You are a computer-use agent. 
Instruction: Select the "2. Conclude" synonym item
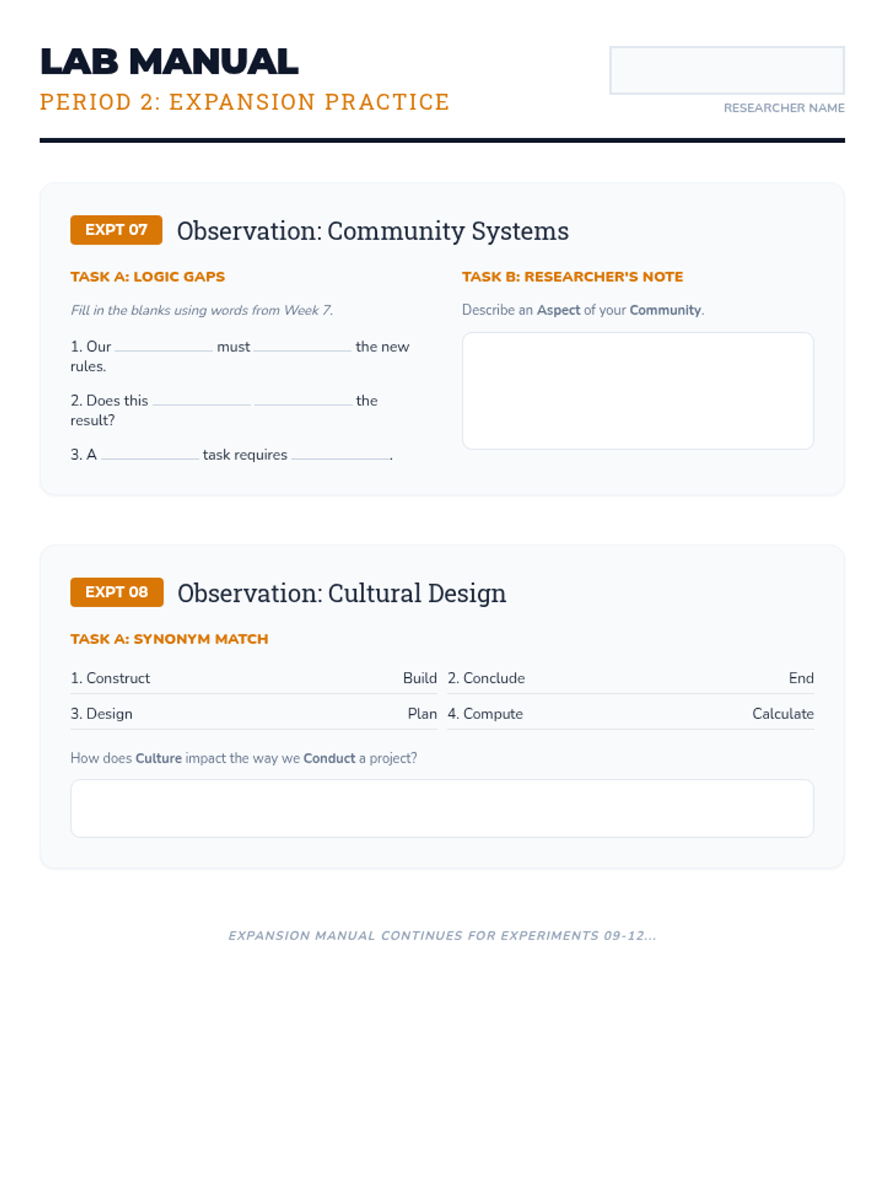click(x=486, y=678)
